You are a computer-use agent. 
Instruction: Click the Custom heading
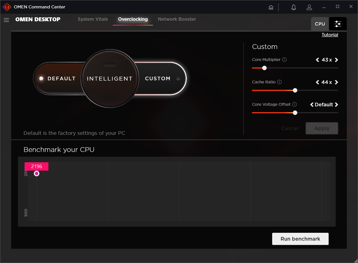pos(265,47)
